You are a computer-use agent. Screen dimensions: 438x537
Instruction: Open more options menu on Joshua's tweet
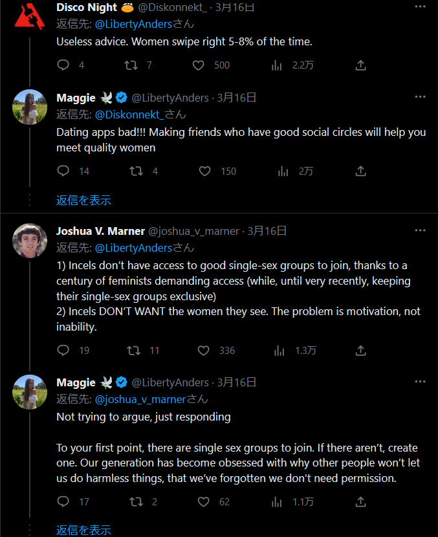coord(420,230)
